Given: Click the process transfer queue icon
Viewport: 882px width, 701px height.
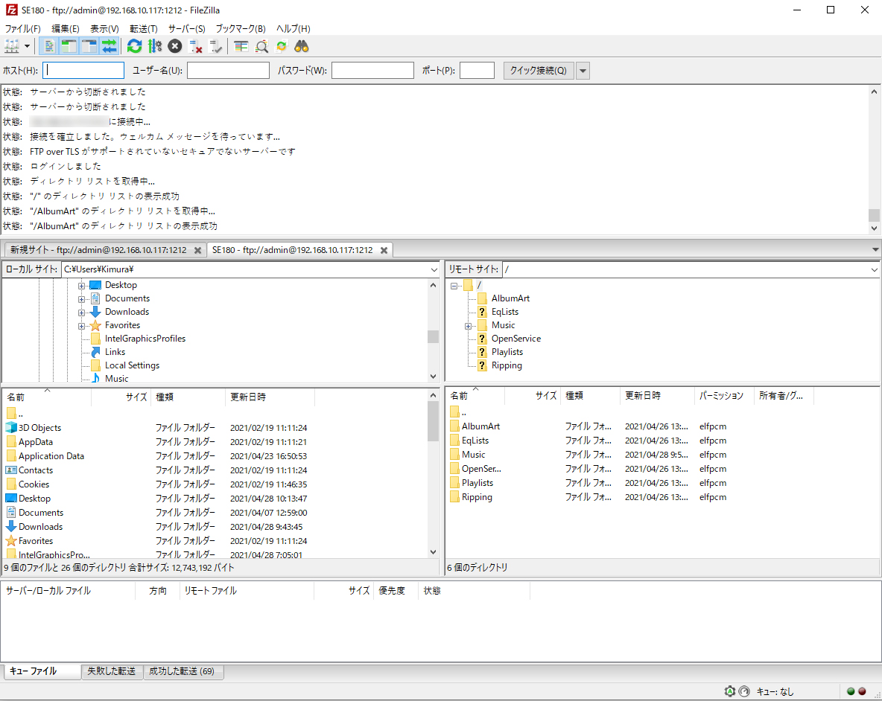Looking at the screenshot, I should pyautogui.click(x=155, y=47).
